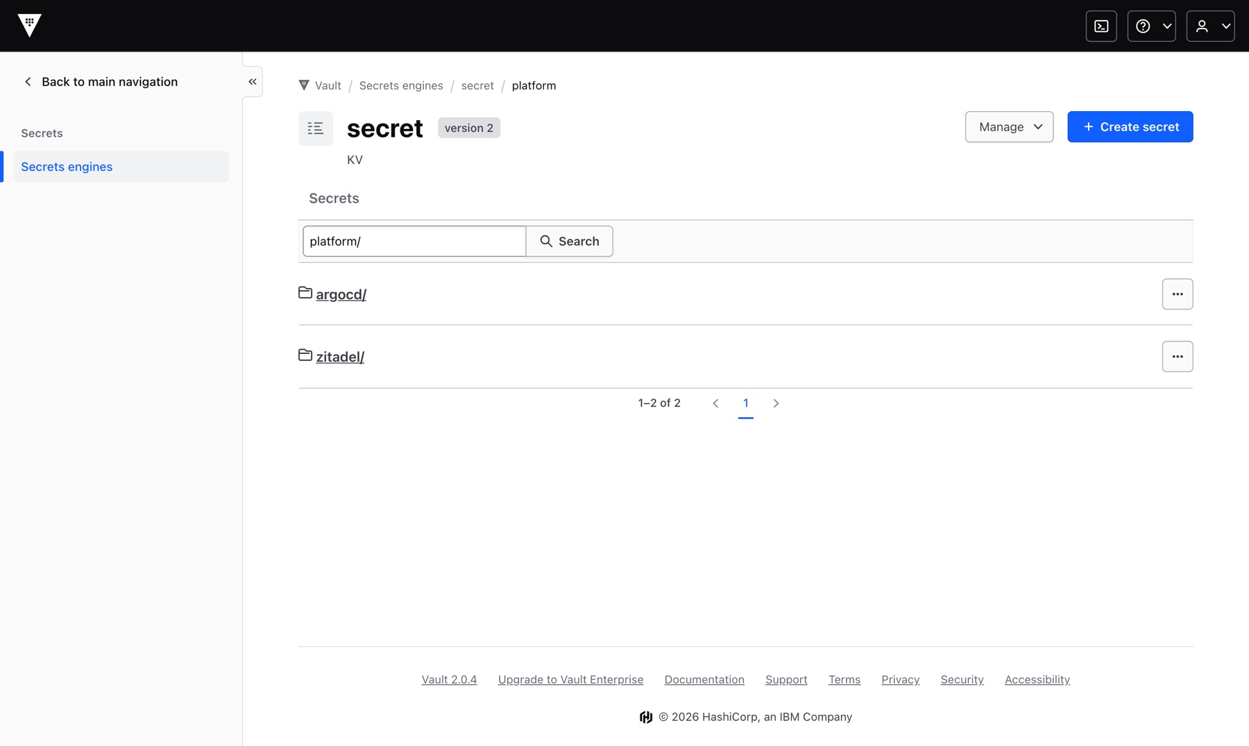Switch to the Secrets tab
Screen dimensions: 1249x746
tap(334, 198)
